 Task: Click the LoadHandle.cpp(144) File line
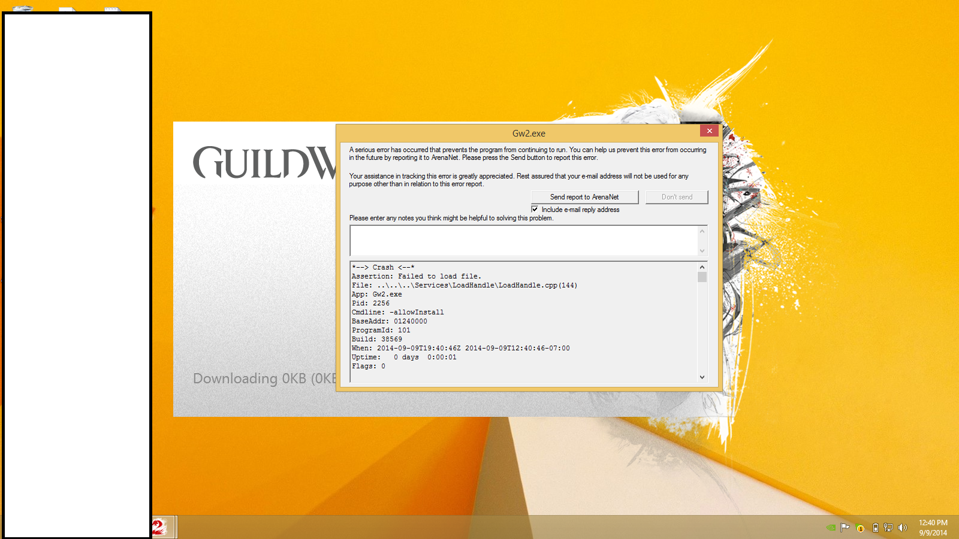click(465, 285)
